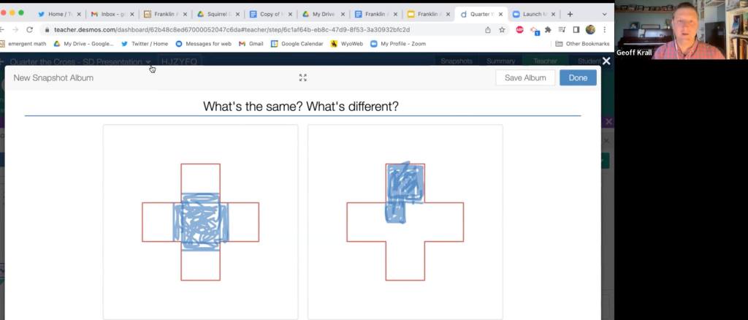This screenshot has height=320, width=748.
Task: Bookmark this page with the star icon
Action: tap(502, 30)
